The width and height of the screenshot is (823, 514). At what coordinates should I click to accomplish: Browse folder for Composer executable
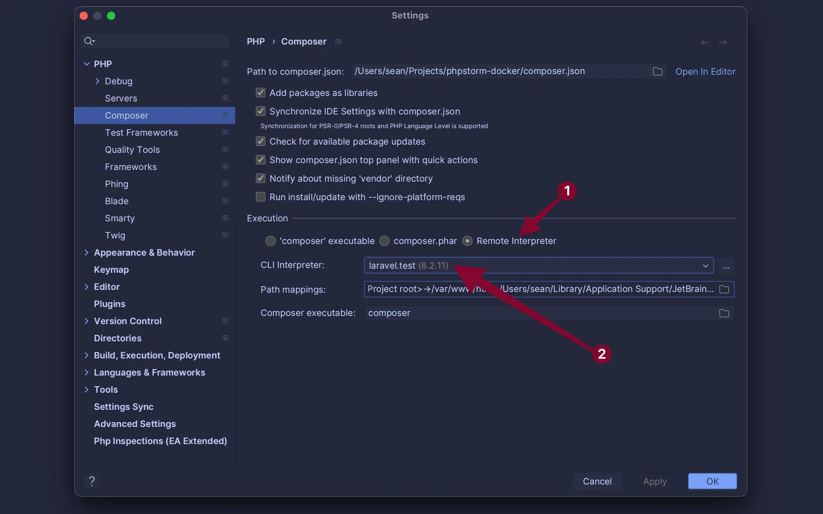(x=724, y=313)
